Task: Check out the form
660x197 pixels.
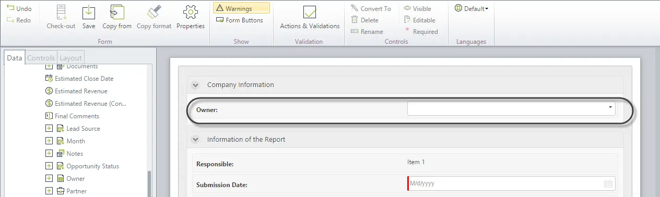Action: (x=61, y=17)
